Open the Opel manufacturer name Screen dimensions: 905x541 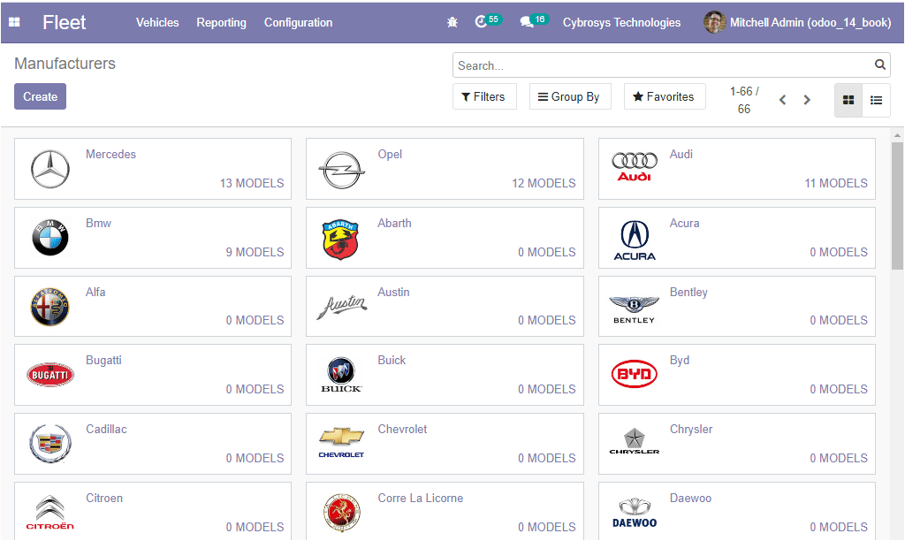click(390, 154)
